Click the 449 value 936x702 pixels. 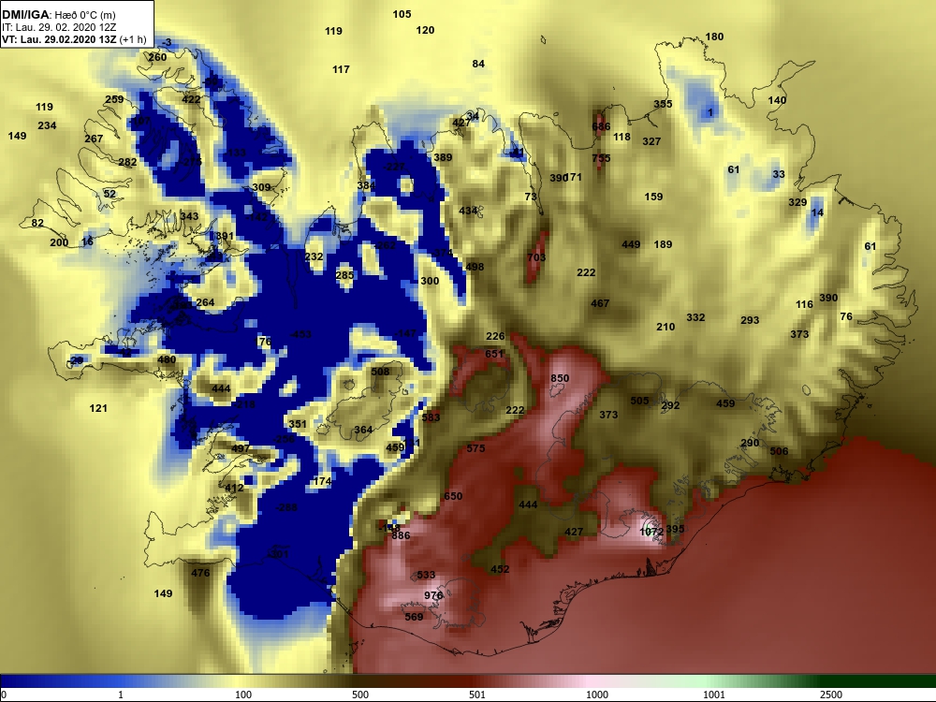[631, 244]
